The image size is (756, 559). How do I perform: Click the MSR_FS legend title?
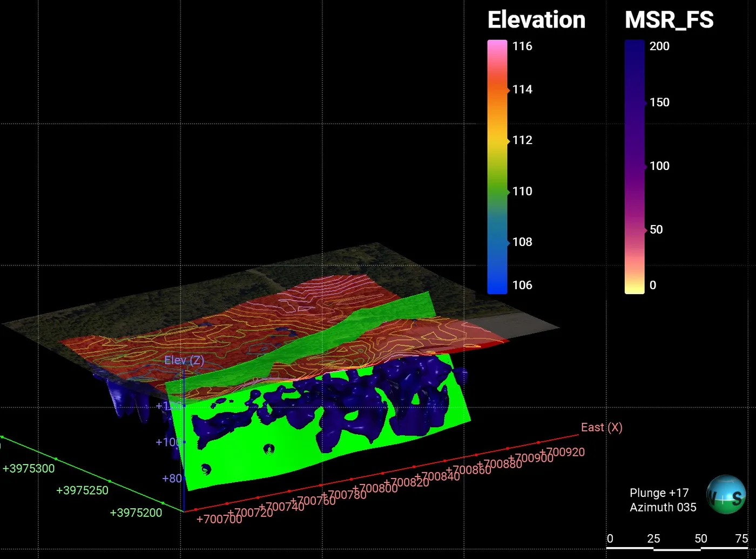(669, 20)
